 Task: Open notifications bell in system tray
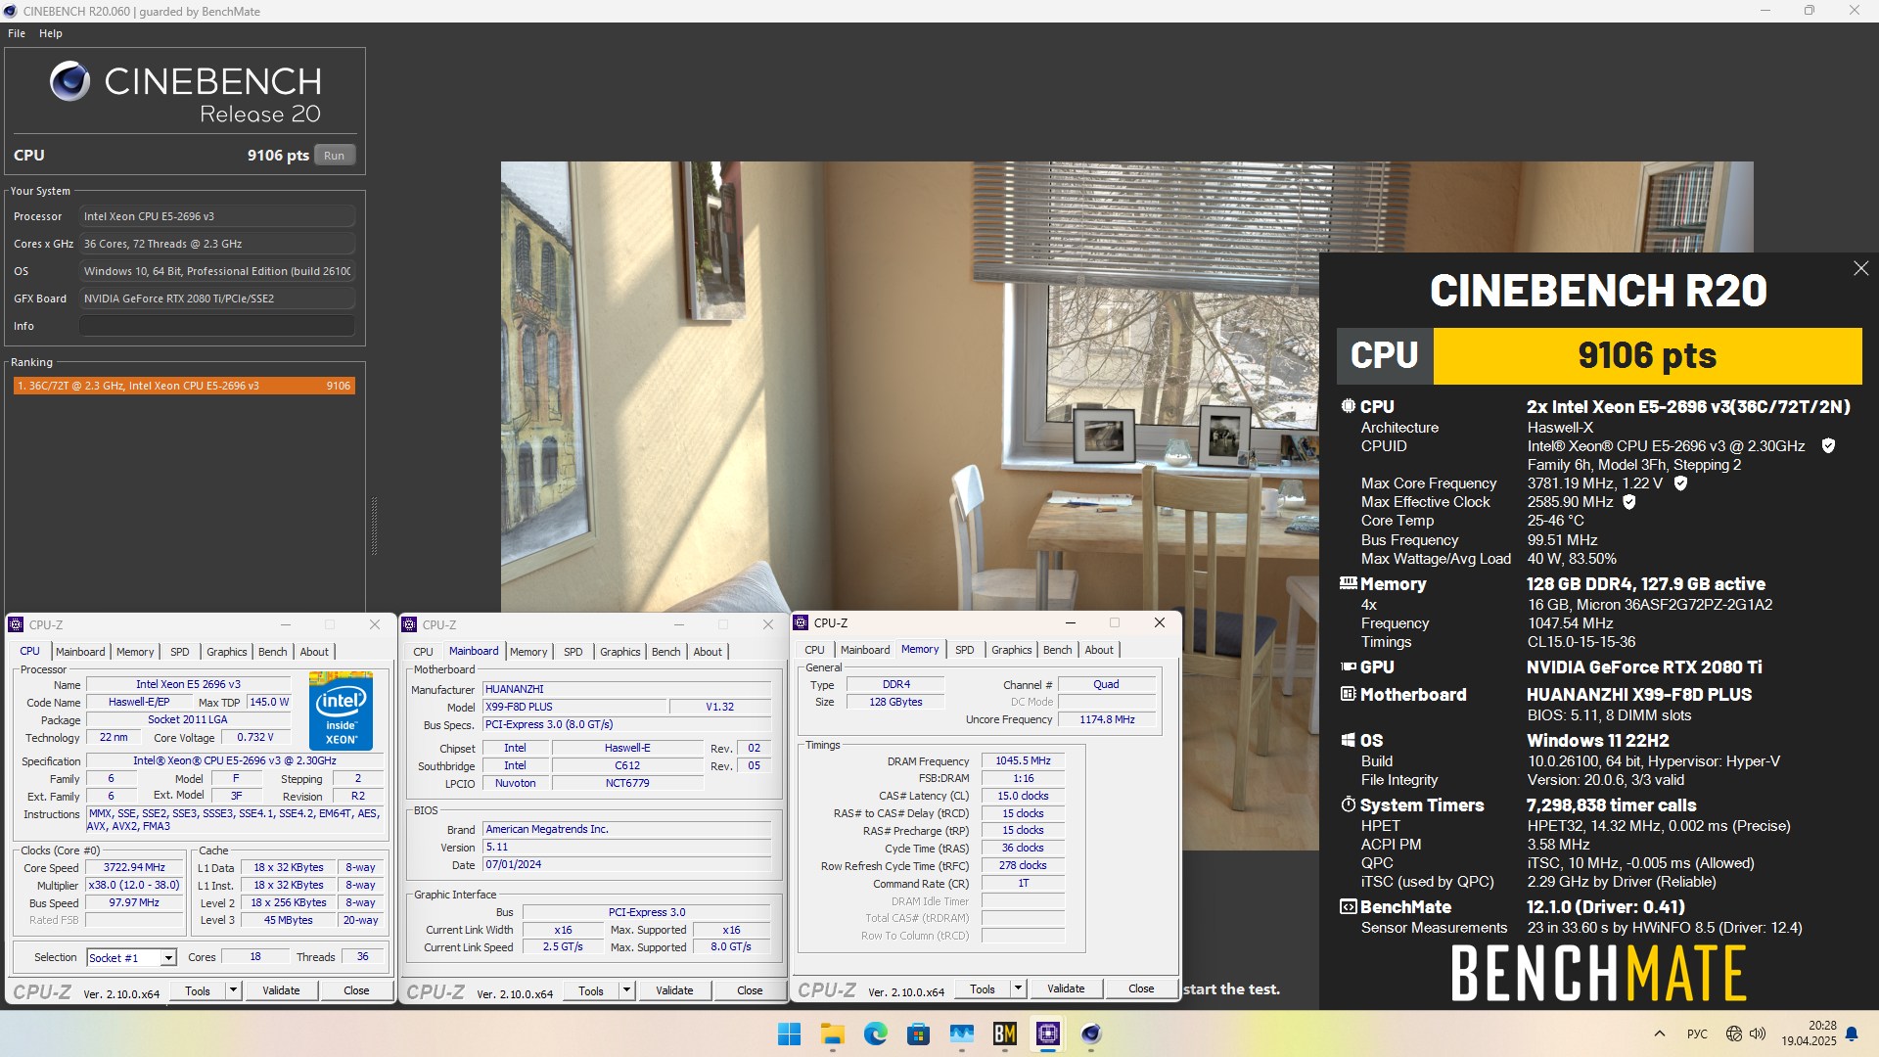pyautogui.click(x=1852, y=1034)
